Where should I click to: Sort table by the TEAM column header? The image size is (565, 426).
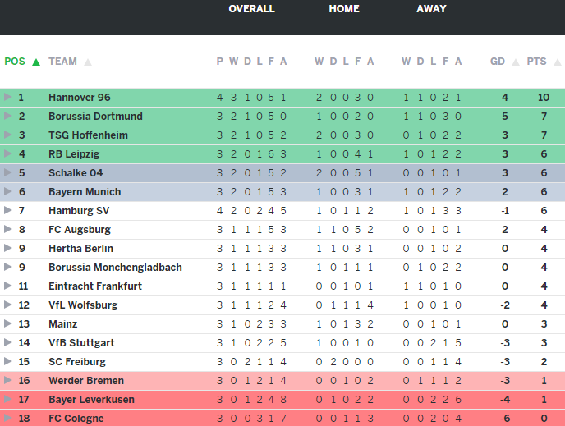(x=62, y=62)
